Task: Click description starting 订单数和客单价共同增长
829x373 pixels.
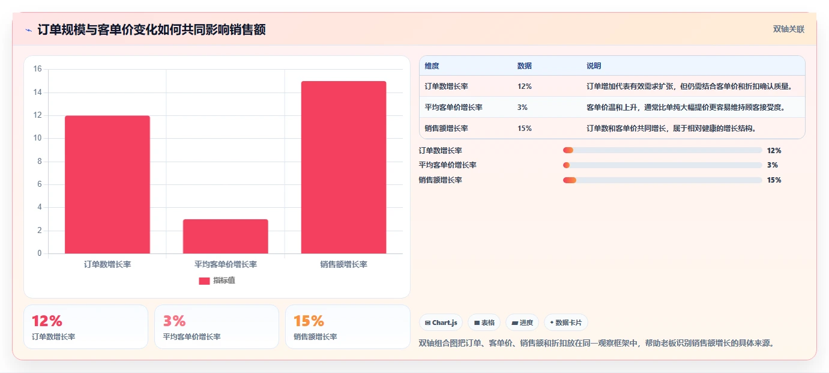Action: click(671, 129)
